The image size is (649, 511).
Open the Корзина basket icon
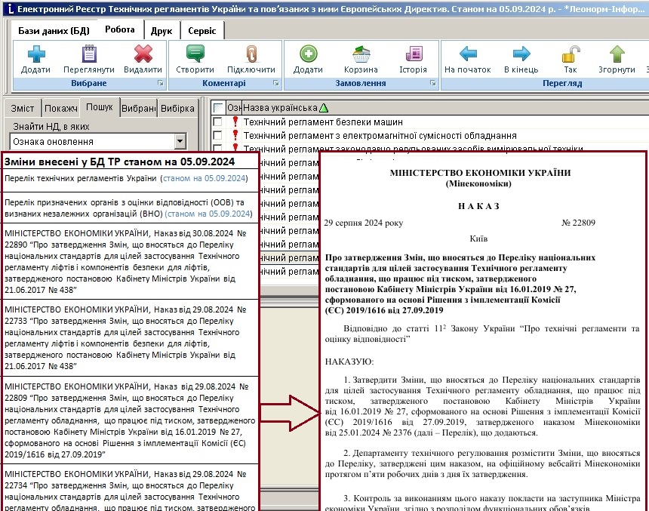(x=361, y=54)
